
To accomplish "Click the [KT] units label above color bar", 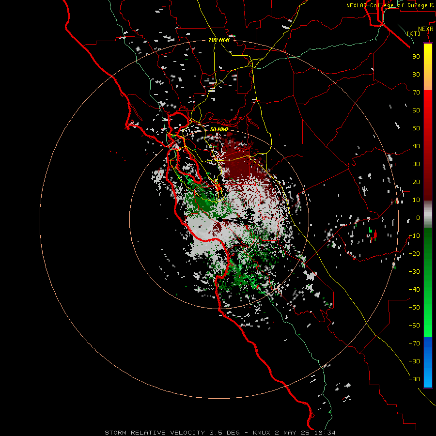I will click(414, 33).
